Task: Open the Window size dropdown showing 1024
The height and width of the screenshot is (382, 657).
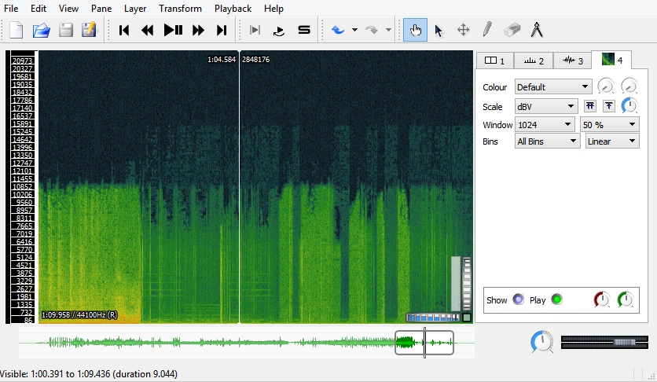Action: click(x=545, y=124)
